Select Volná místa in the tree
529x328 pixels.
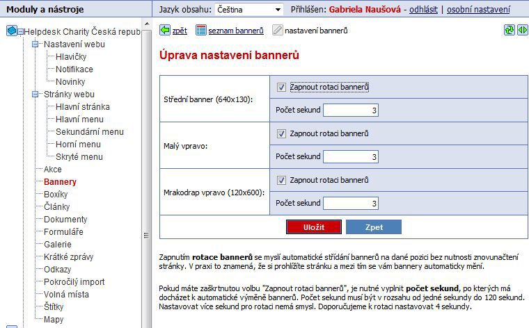coord(66,295)
